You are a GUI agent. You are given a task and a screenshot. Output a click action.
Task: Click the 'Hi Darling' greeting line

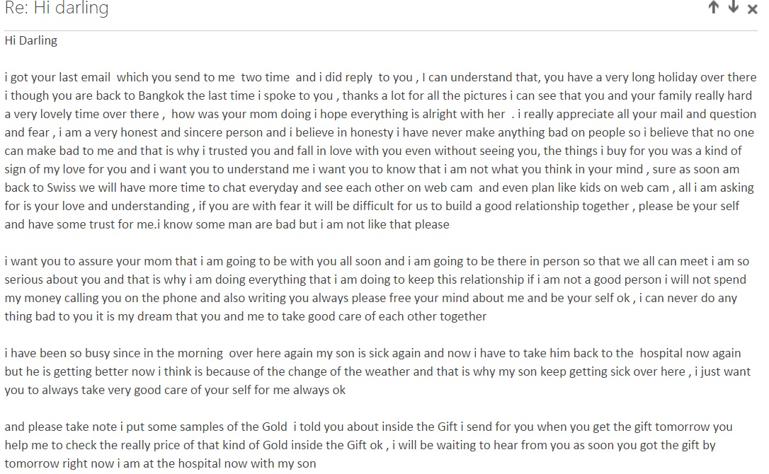31,41
